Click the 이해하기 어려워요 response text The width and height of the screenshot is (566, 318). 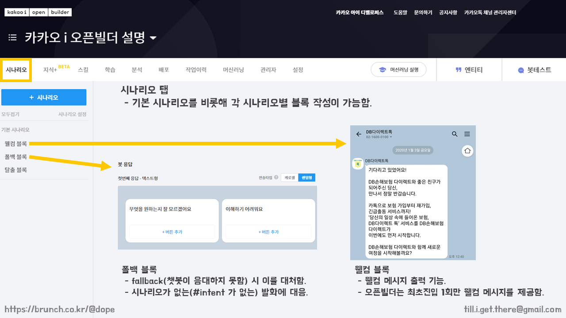coord(244,209)
